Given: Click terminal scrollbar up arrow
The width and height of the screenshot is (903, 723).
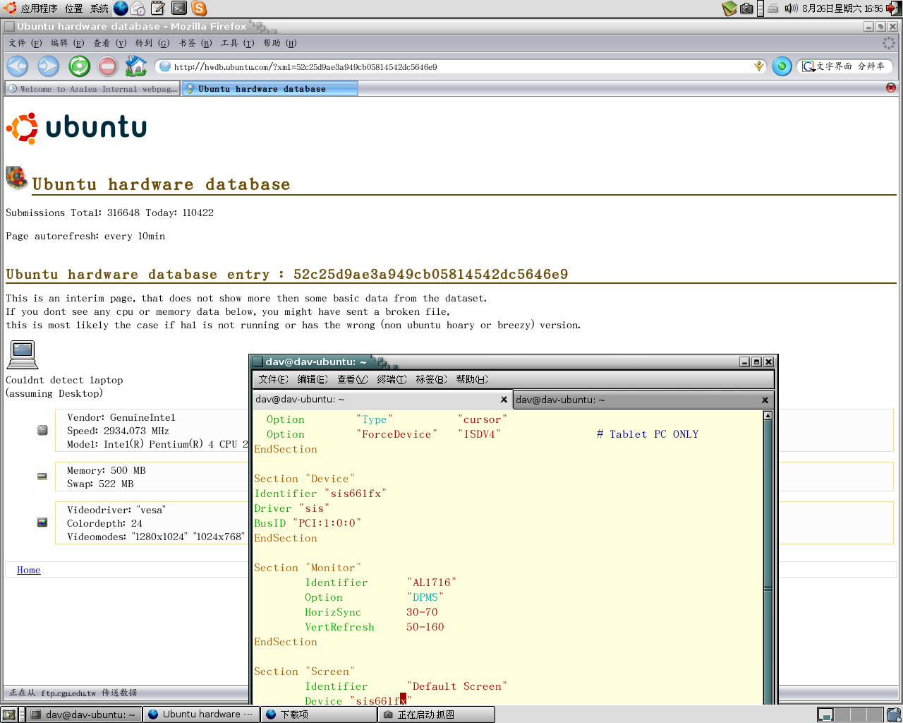Looking at the screenshot, I should [x=768, y=416].
